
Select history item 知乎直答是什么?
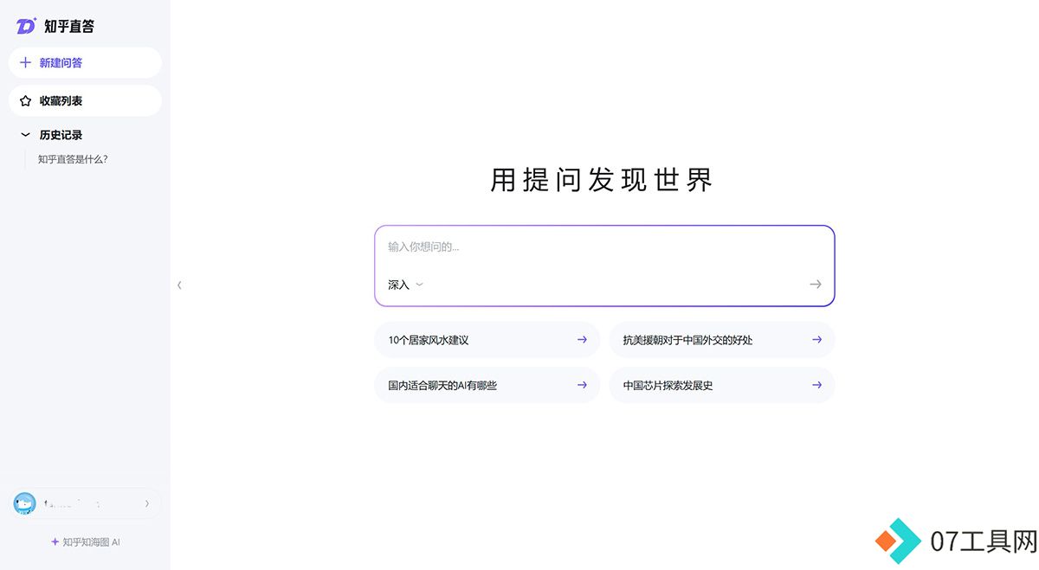click(x=73, y=159)
